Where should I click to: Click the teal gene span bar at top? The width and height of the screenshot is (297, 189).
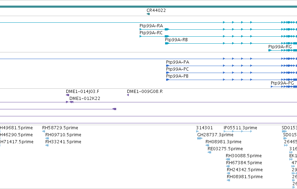pyautogui.click(x=149, y=7)
